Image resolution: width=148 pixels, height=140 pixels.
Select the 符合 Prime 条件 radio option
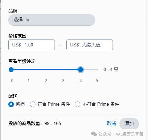click(33, 104)
